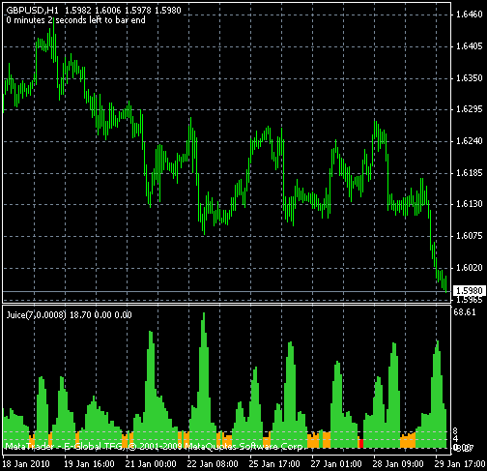Screen dimensions: 487x471
Task: Click the '28 Jan 09:00' time axis label
Action: [x=398, y=464]
